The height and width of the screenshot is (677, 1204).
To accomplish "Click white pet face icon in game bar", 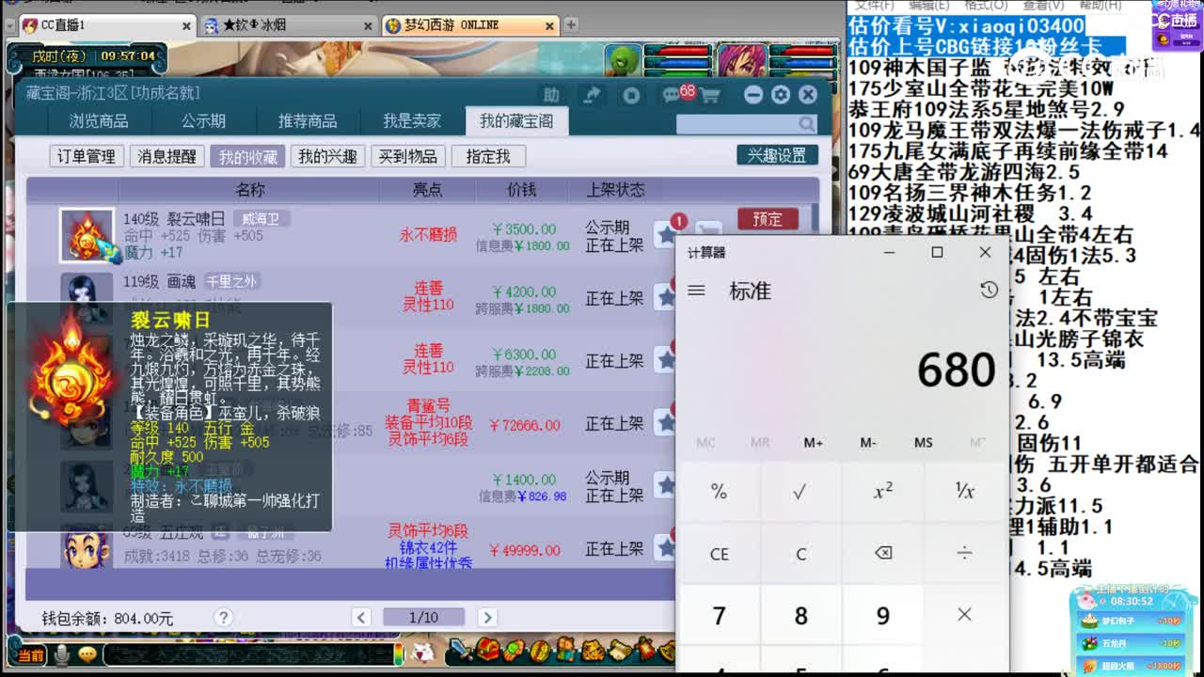I will pyautogui.click(x=424, y=651).
